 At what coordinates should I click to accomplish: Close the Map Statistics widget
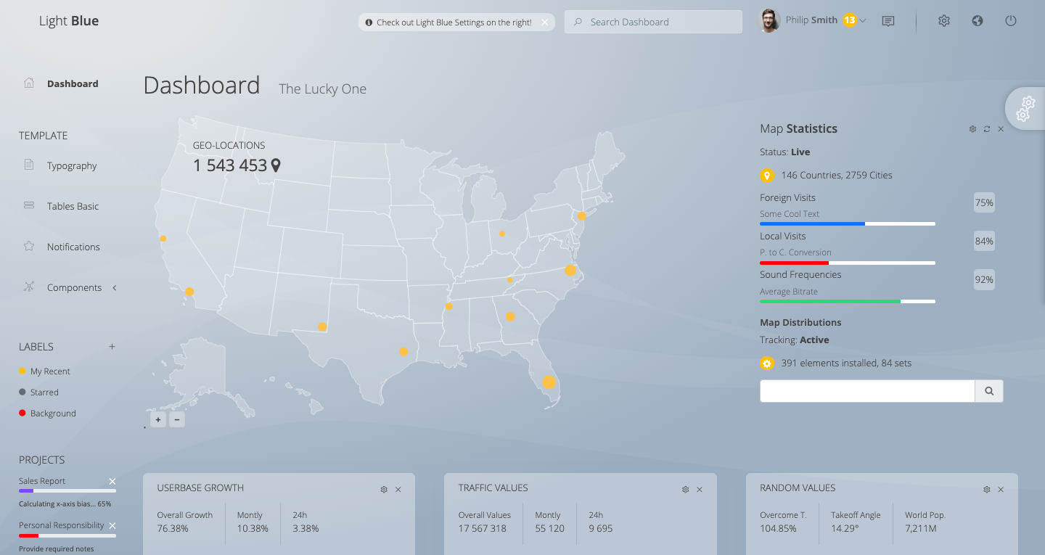pos(1001,129)
